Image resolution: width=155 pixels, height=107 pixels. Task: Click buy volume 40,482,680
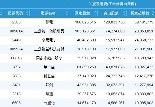[x=86, y=40]
